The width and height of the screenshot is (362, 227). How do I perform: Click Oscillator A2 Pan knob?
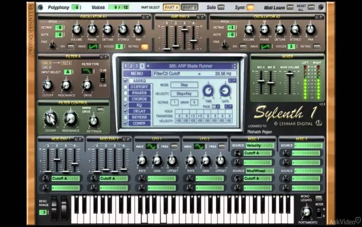tap(310, 30)
